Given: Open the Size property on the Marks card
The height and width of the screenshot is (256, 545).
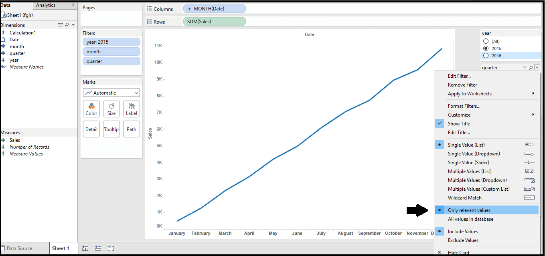Looking at the screenshot, I should coord(111,109).
